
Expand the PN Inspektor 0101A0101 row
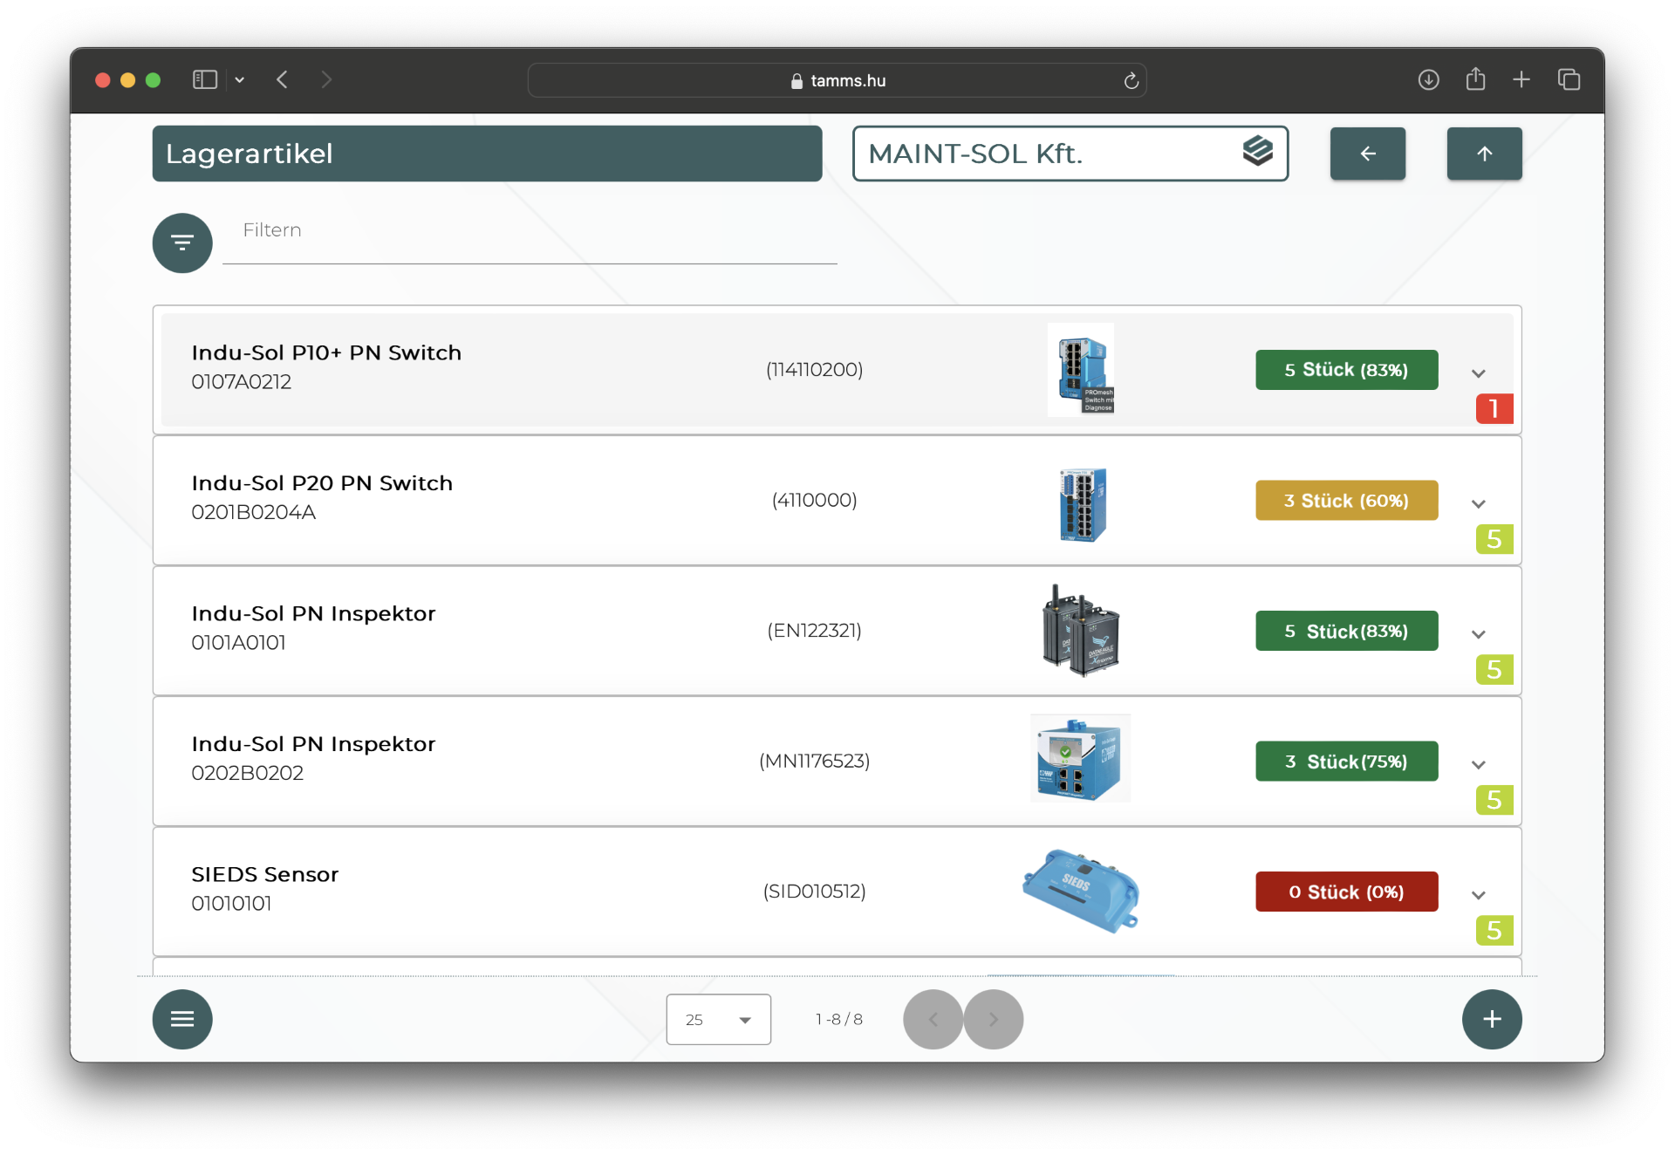coord(1478,634)
